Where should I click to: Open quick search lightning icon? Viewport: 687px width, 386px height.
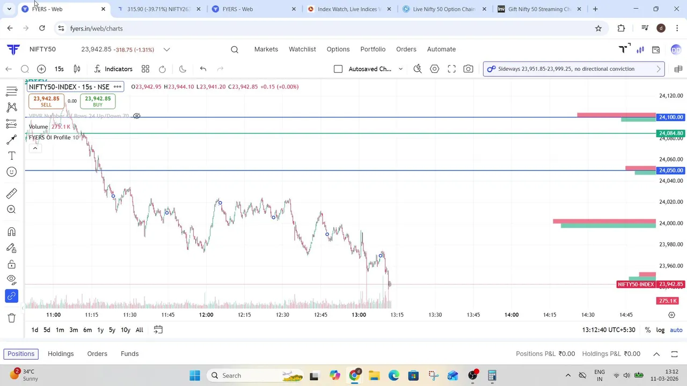tap(418, 69)
